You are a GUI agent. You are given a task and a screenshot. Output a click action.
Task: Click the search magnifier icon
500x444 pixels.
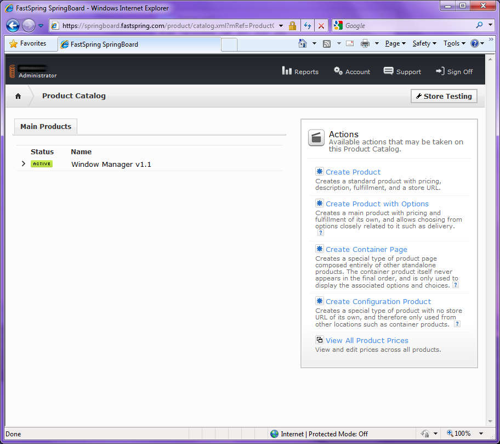(x=479, y=25)
